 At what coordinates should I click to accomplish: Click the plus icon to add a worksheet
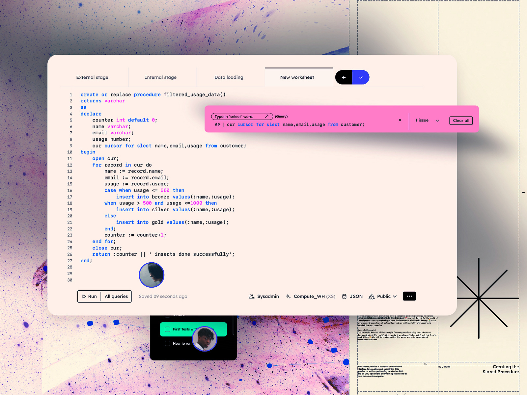coord(344,77)
